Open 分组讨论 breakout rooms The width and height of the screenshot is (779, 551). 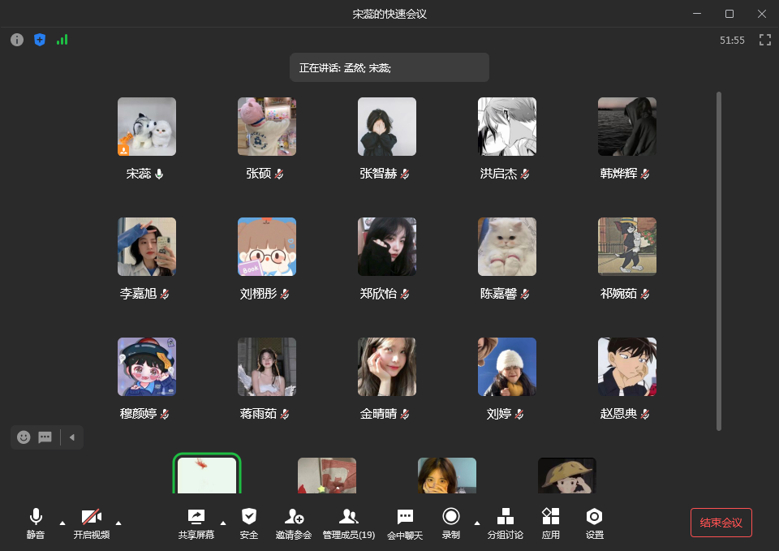pyautogui.click(x=506, y=523)
